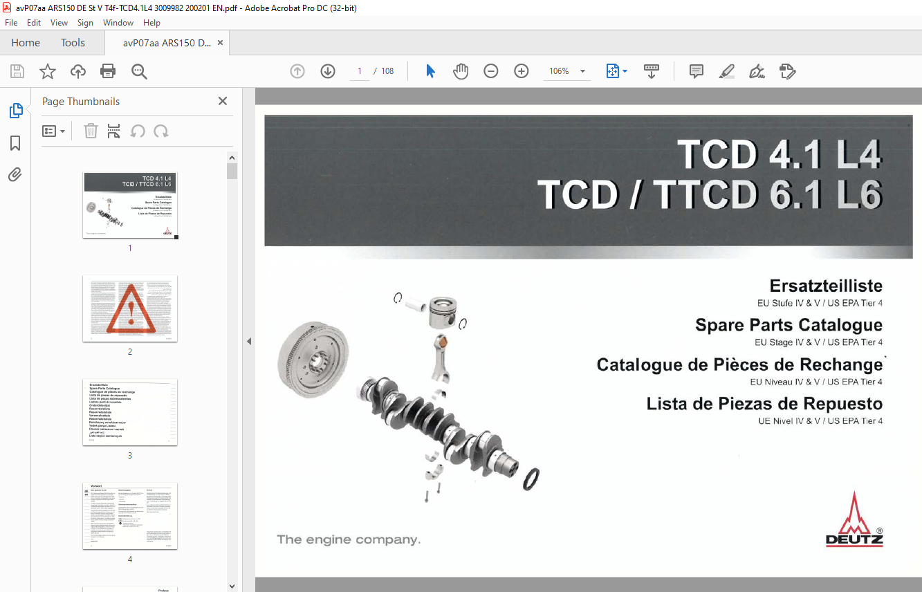Viewport: 922px width, 592px height.
Task: Open the Fill and Sign tool
Action: point(757,71)
